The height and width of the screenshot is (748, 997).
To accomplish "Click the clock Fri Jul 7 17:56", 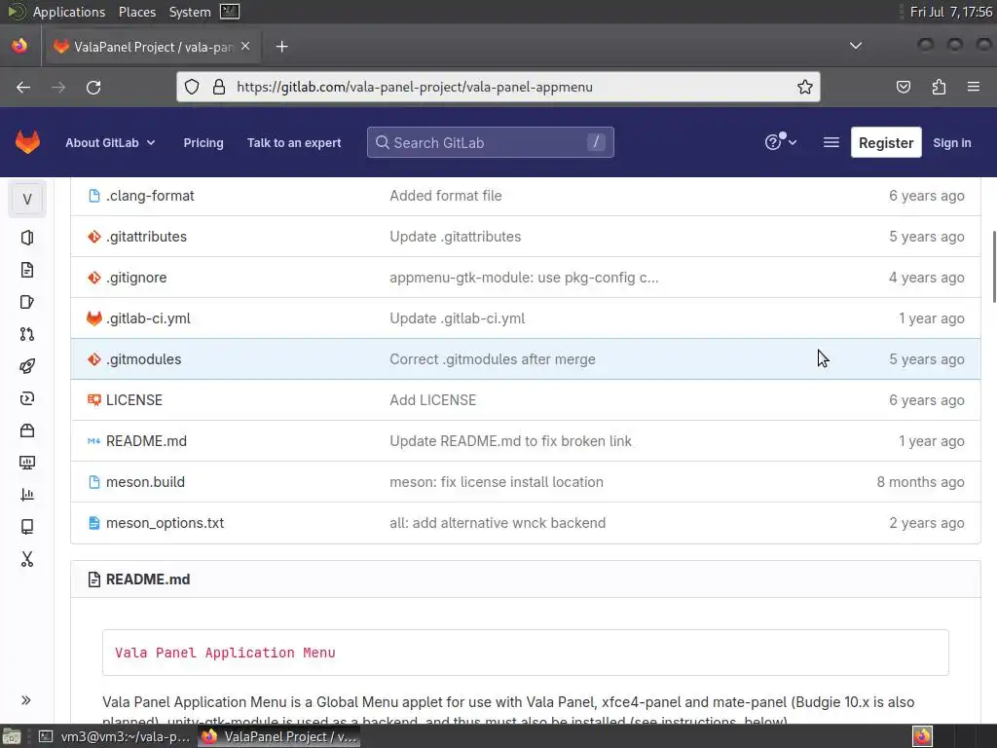I will 951,12.
